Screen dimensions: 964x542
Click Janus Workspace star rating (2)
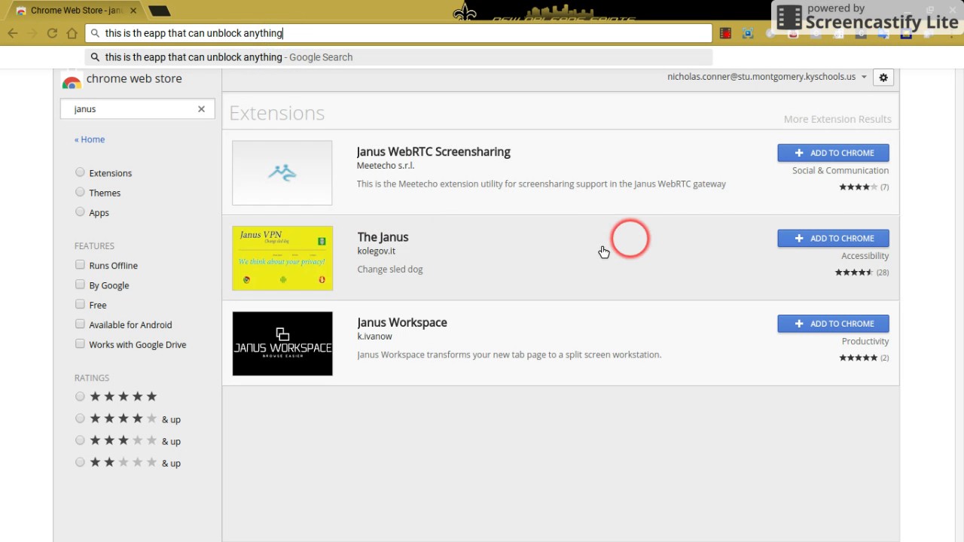click(x=864, y=358)
